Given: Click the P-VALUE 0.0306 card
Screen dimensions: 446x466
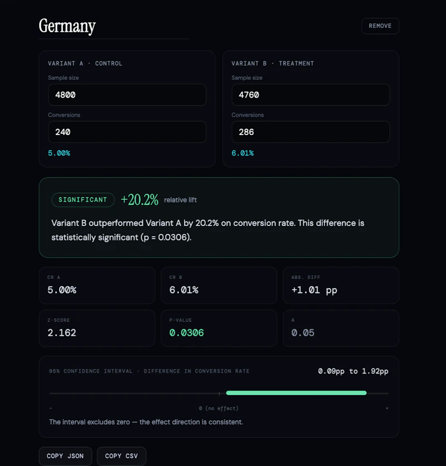Looking at the screenshot, I should [x=219, y=328].
